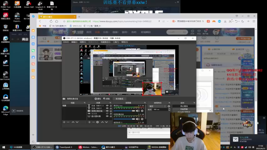The height and width of the screenshot is (150, 267).
Task: Open source properties gear in Sources panel
Action: (x=97, y=122)
